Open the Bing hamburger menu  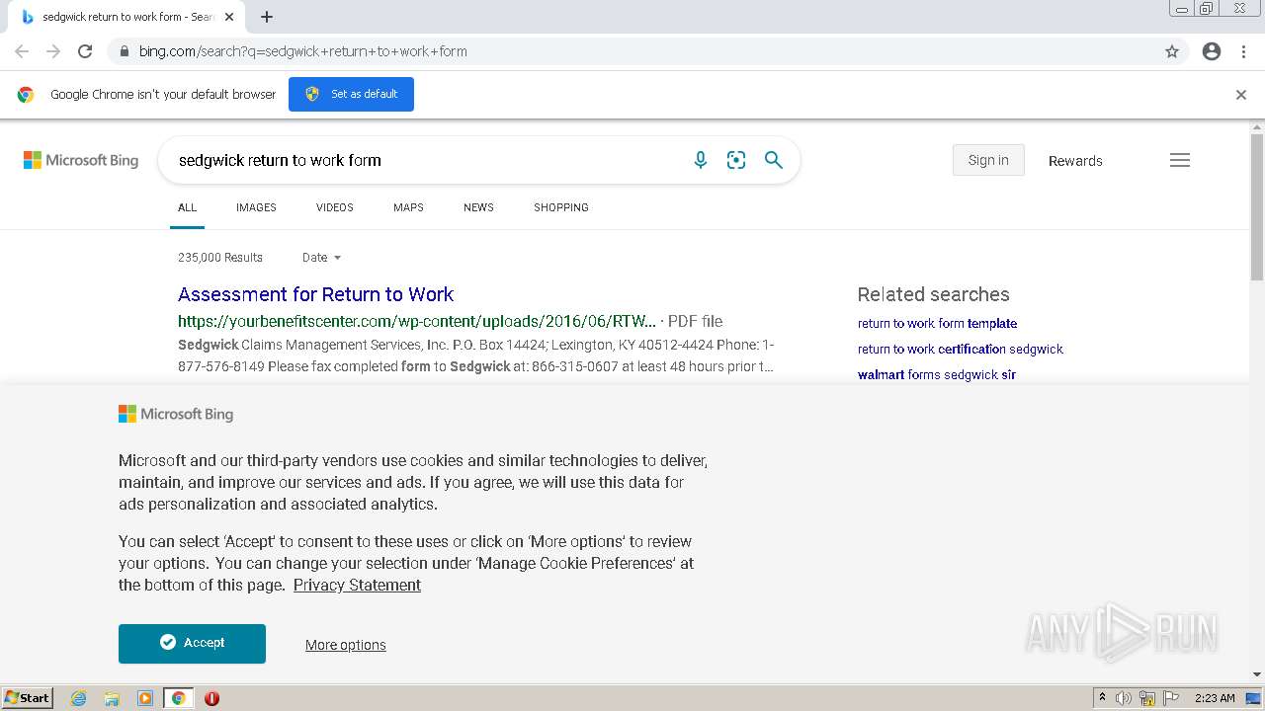pos(1180,160)
